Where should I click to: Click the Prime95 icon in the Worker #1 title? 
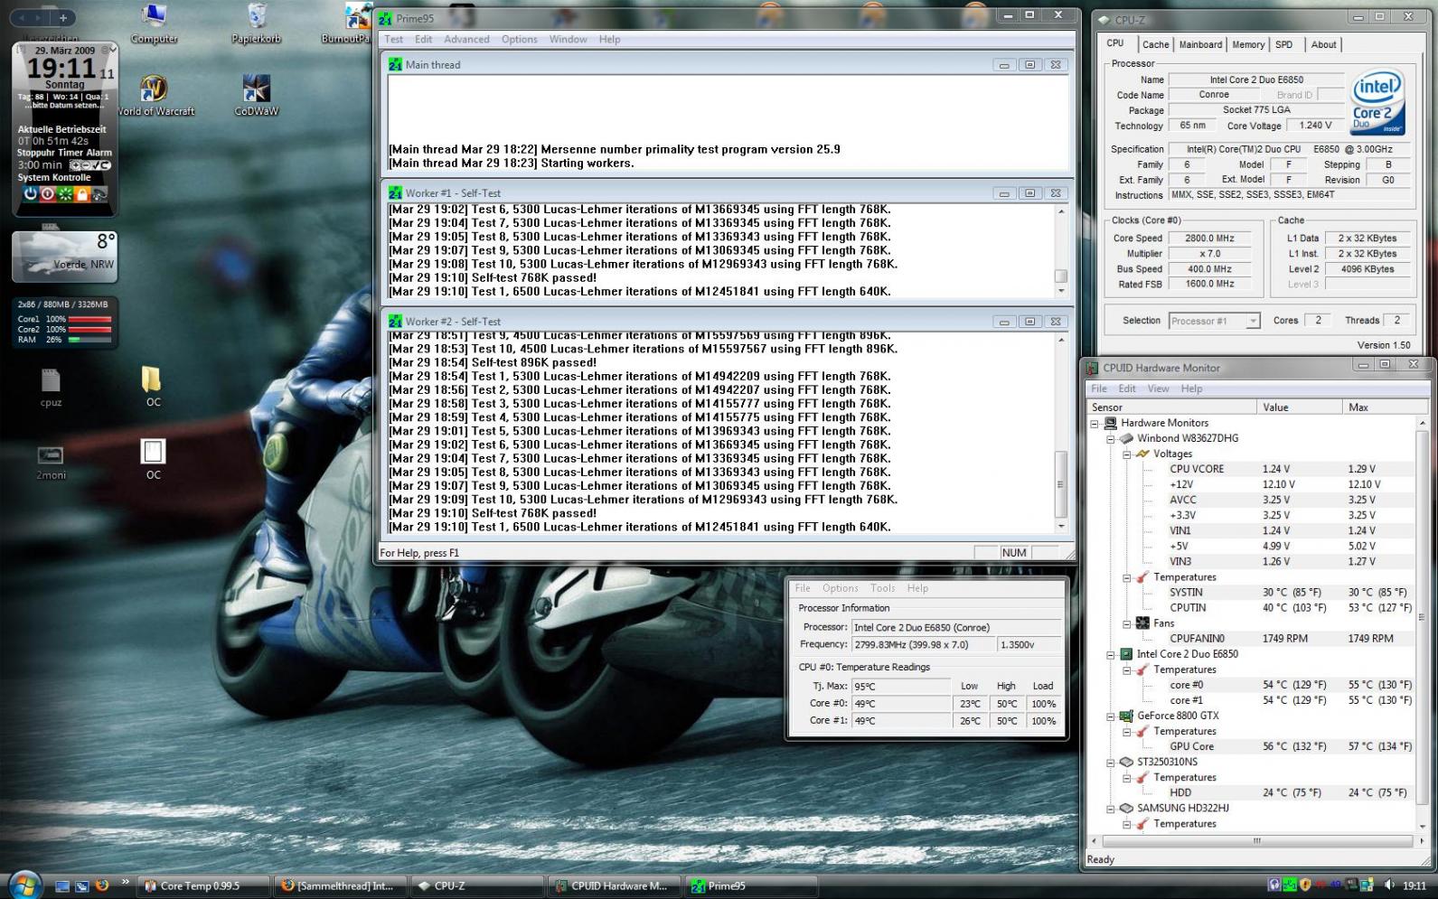[395, 192]
